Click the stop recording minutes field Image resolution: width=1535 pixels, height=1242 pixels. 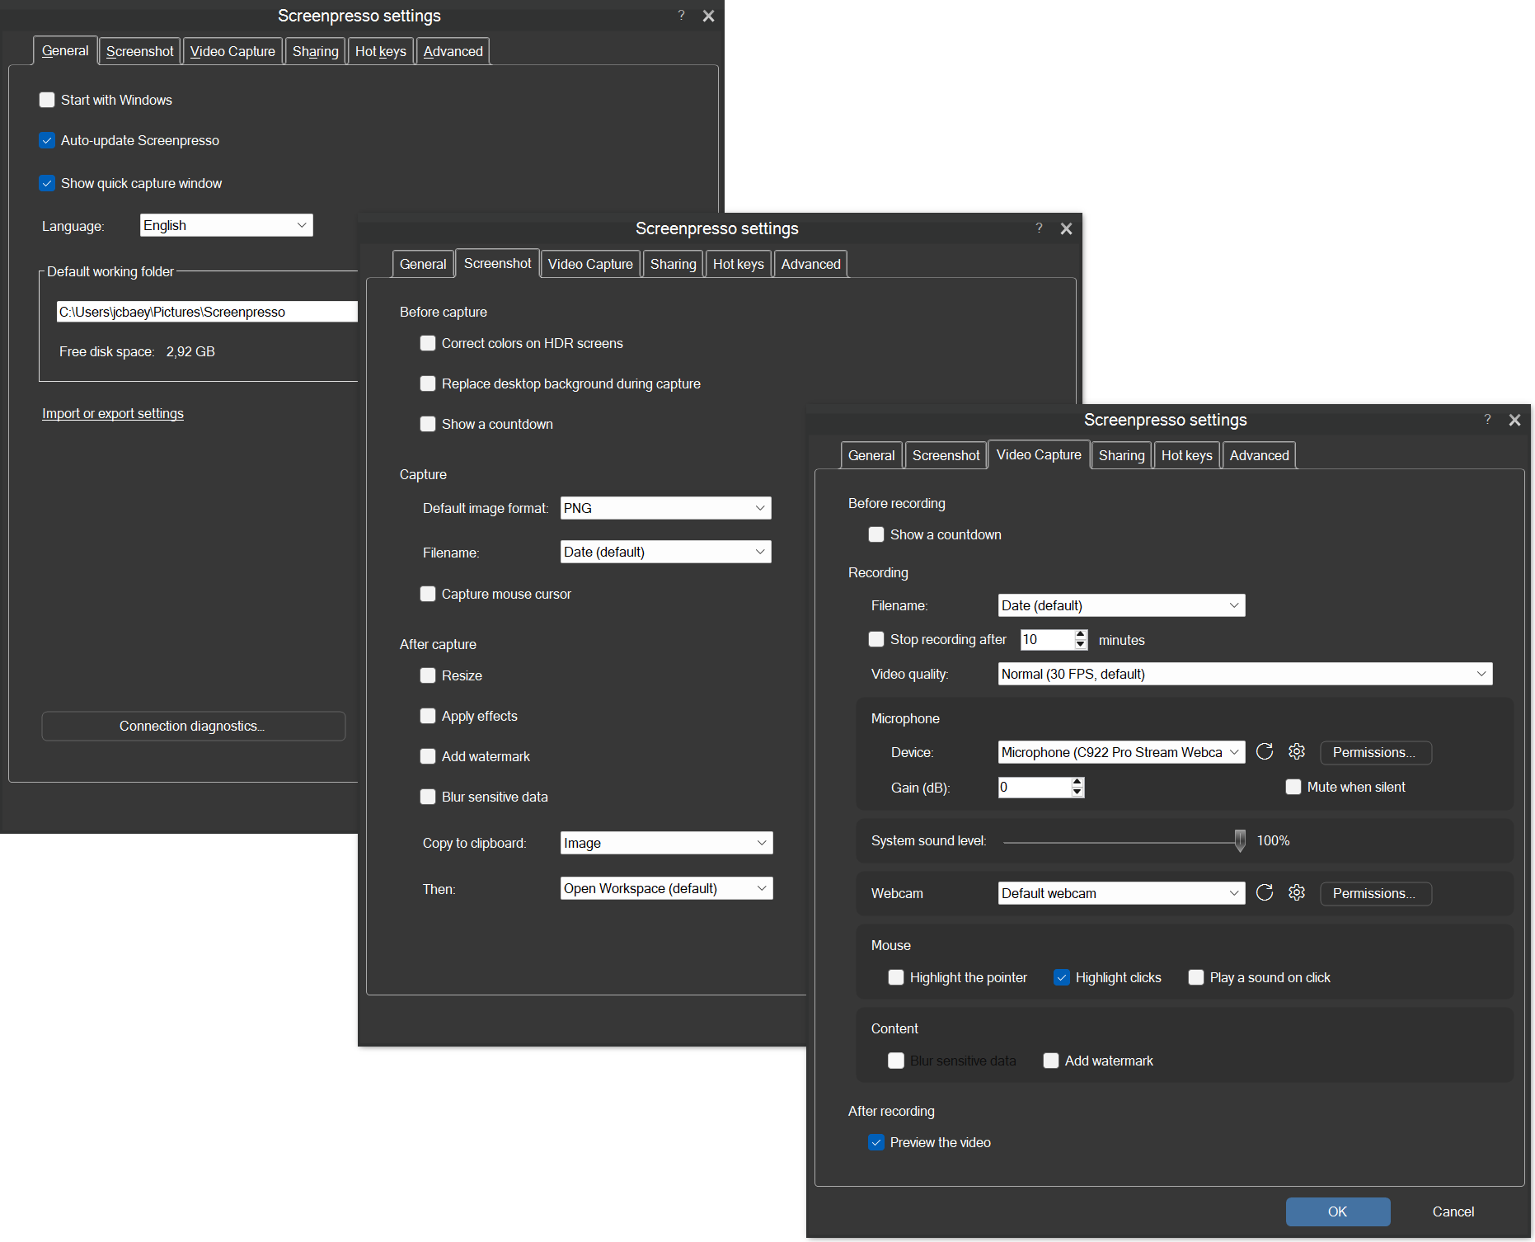point(1048,639)
